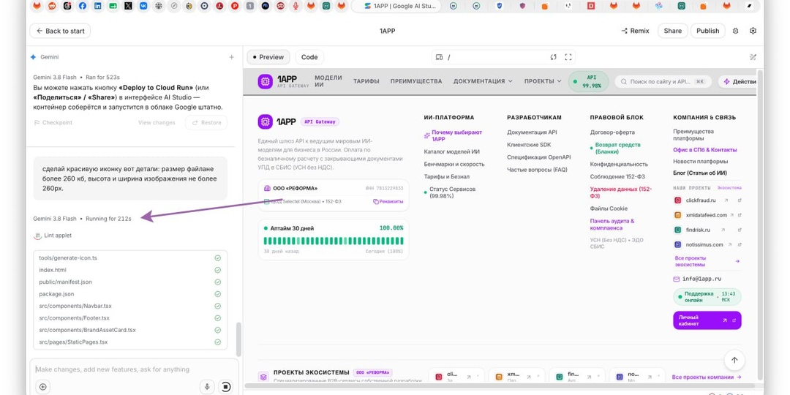Click the API 99.98% status pill
The width and height of the screenshot is (790, 395).
pos(588,82)
